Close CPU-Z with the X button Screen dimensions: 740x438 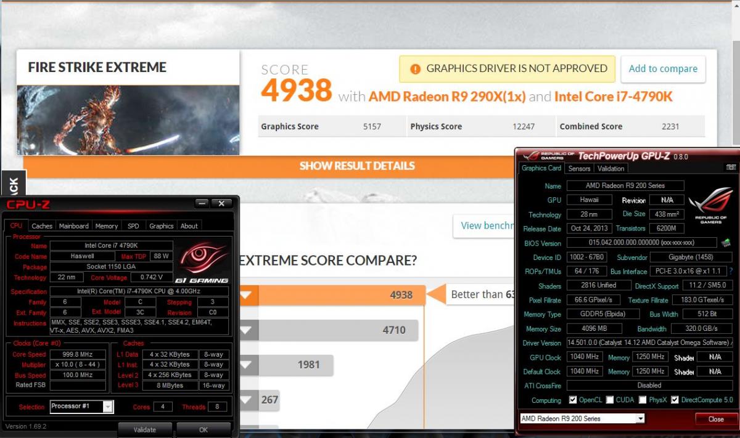(x=221, y=203)
